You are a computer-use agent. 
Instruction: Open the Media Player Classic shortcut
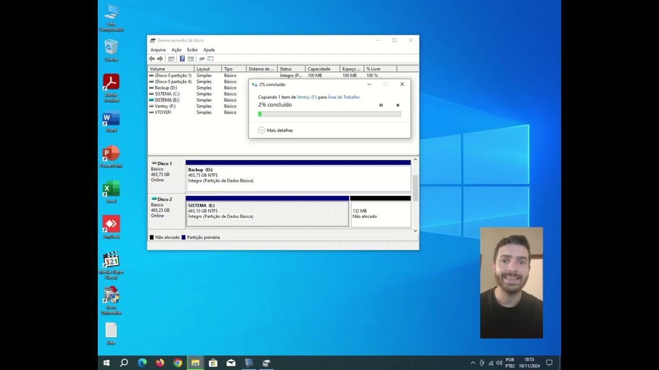[111, 265]
